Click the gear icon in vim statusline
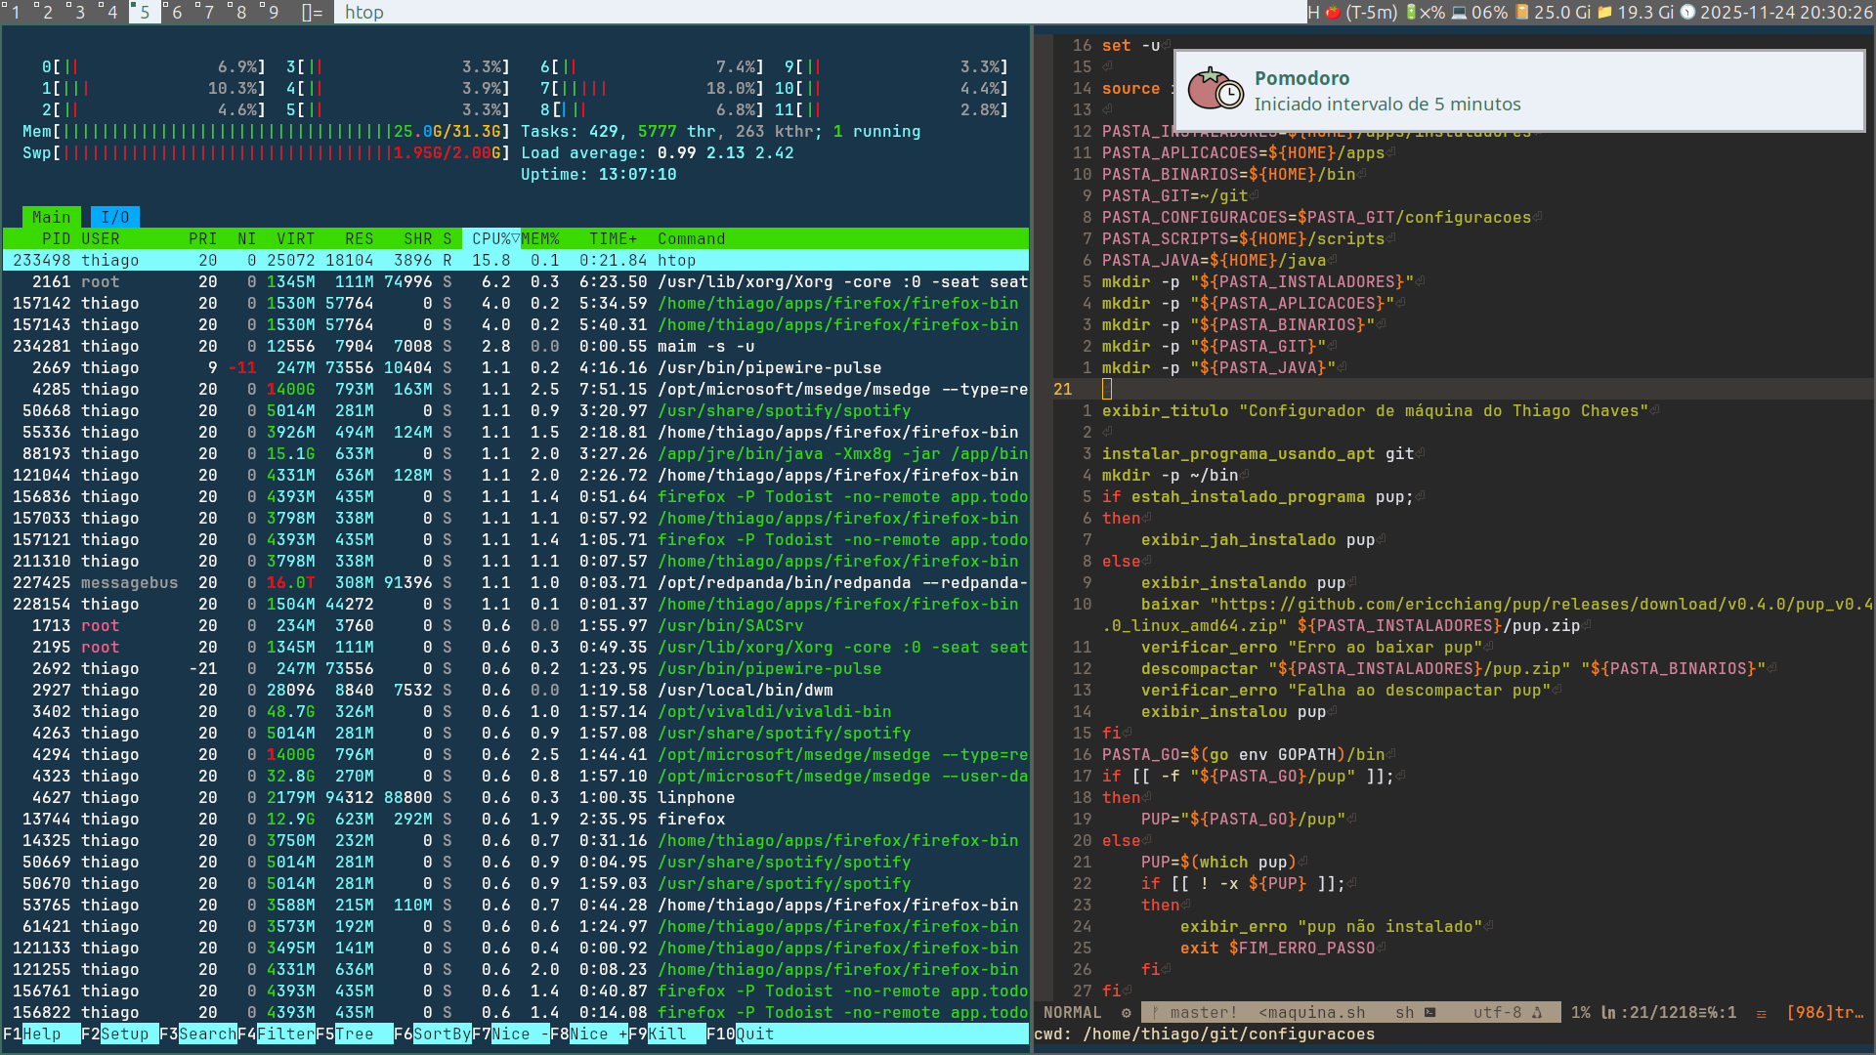The image size is (1876, 1055). pyautogui.click(x=1126, y=1013)
